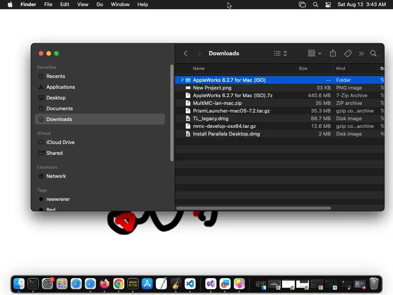Screen dimensions: 393x295
Task: Open Visual Studio Code from the Dock
Action: click(190, 284)
